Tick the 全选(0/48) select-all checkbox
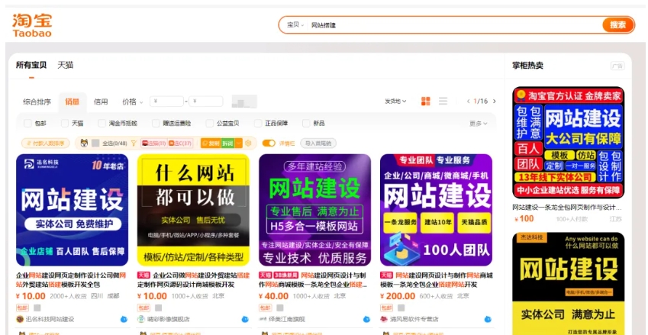 (x=95, y=143)
